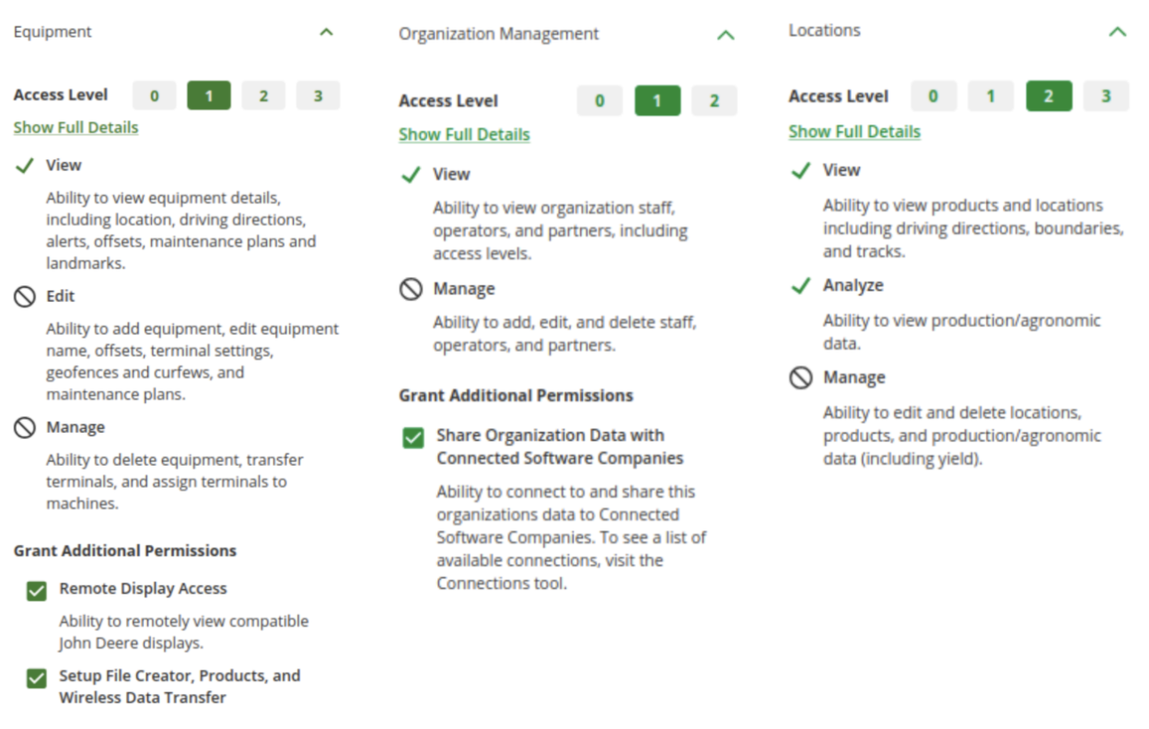The height and width of the screenshot is (729, 1149).
Task: Click the Locations Analyze checkmark icon
Action: 801,286
